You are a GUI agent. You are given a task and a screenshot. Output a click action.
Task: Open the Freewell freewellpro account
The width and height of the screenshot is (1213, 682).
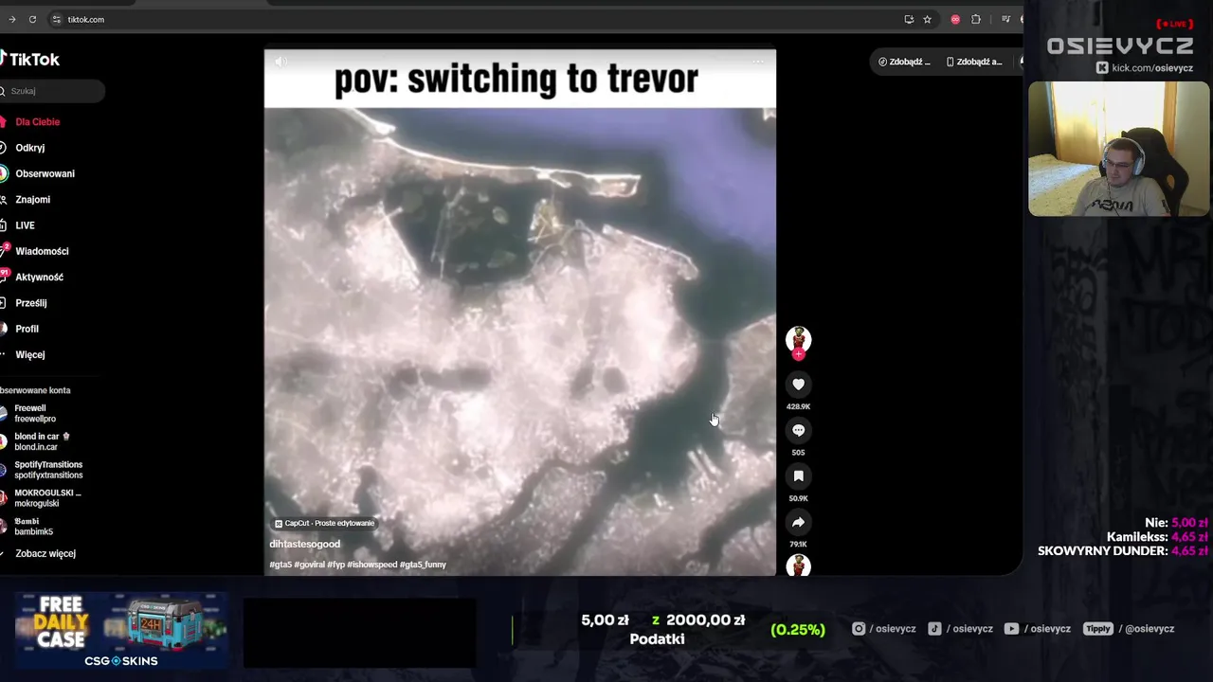(34, 414)
